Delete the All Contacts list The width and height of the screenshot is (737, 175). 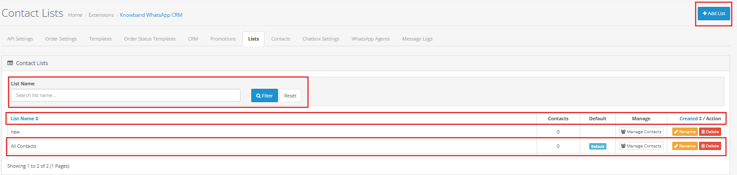710,146
